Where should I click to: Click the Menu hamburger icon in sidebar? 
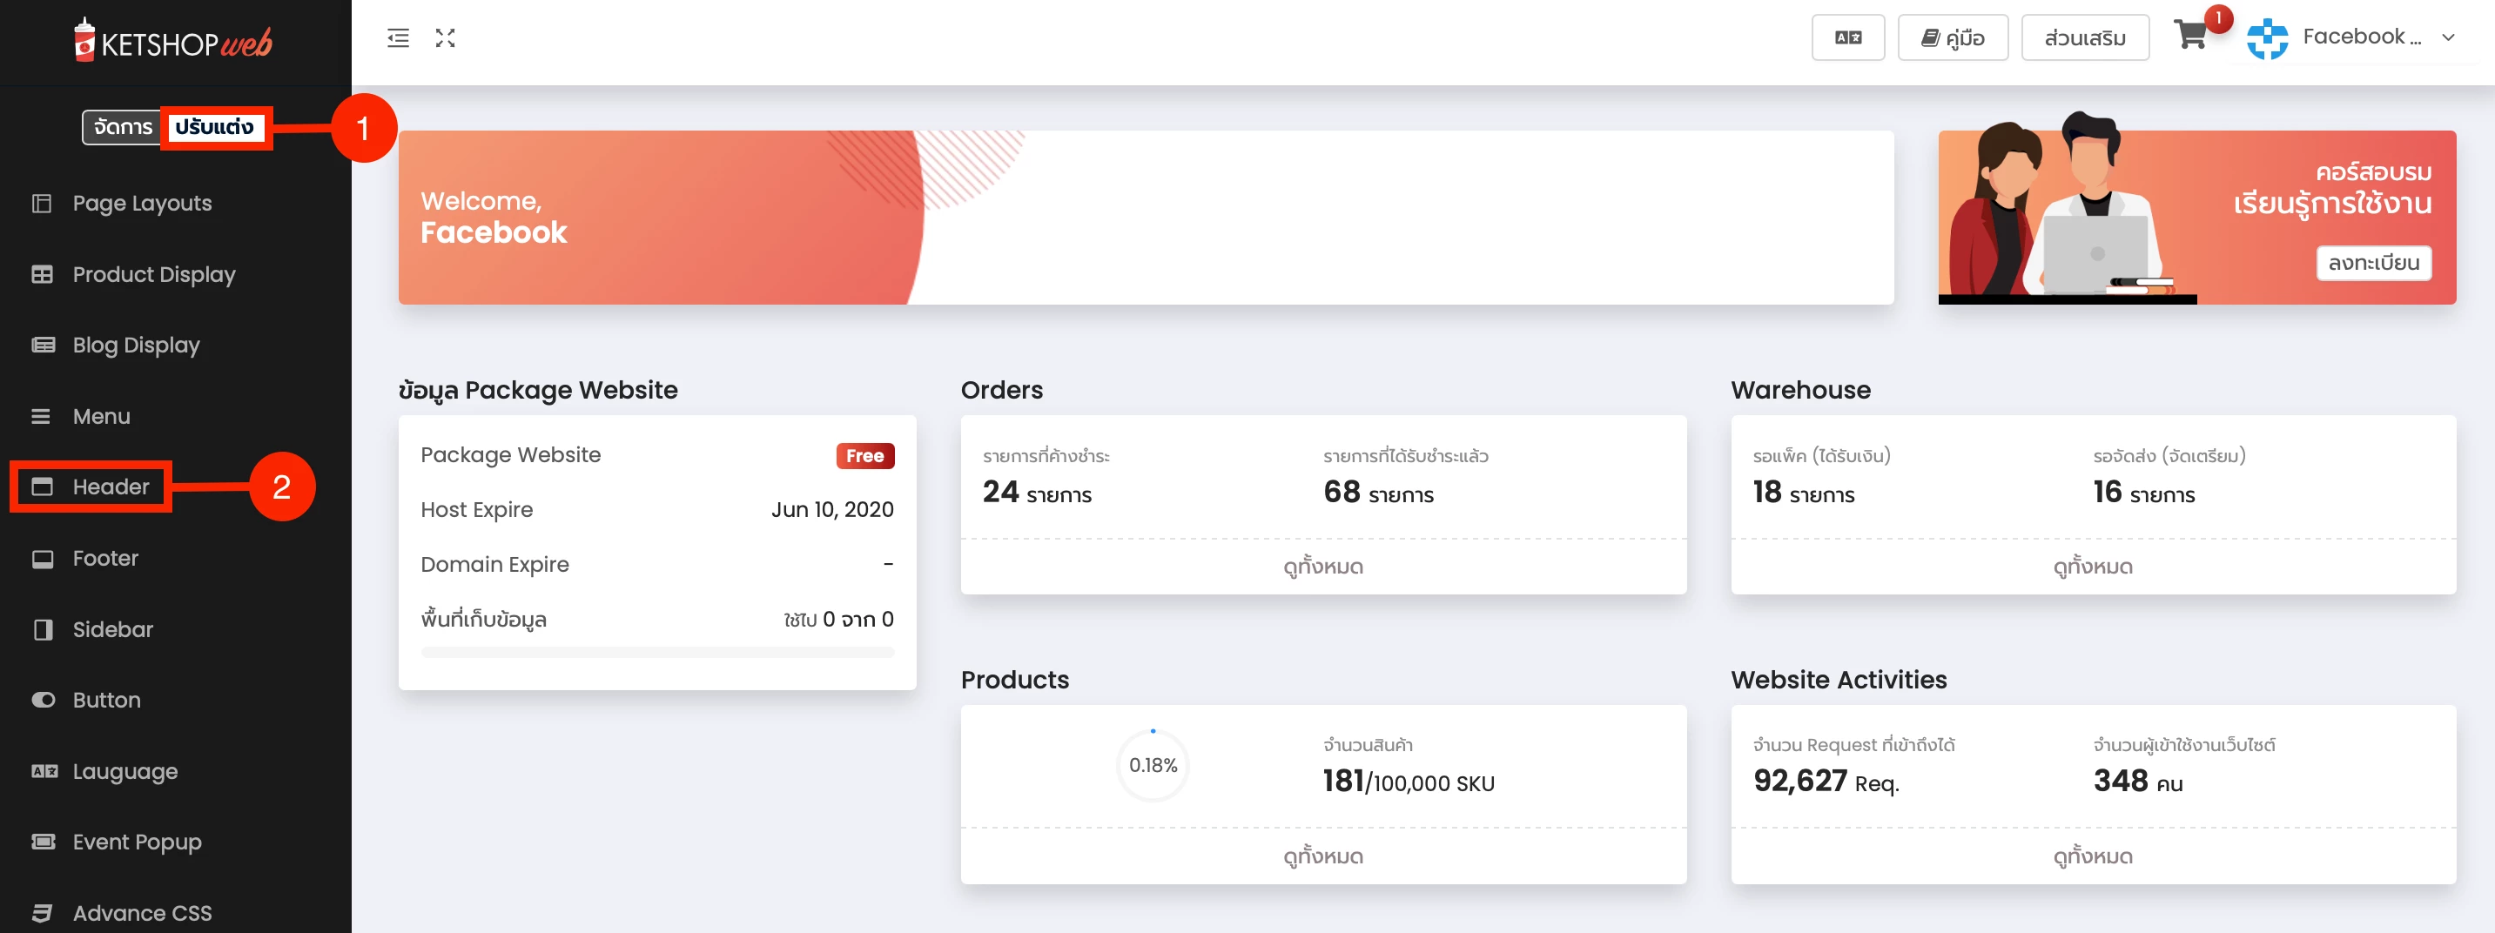pyautogui.click(x=41, y=416)
